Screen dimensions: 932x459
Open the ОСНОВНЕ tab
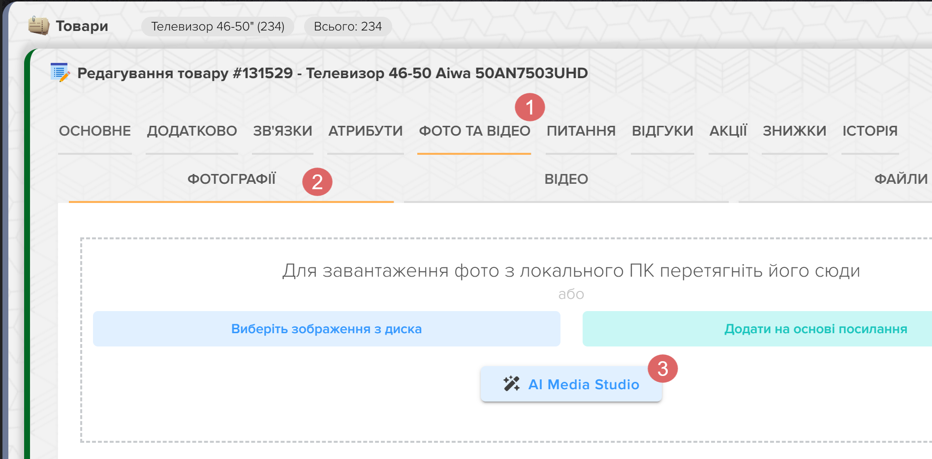[95, 131]
